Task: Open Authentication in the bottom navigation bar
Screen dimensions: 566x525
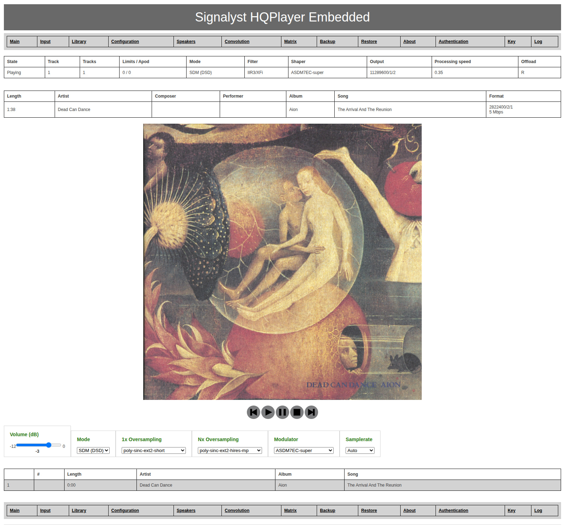Action: point(454,511)
